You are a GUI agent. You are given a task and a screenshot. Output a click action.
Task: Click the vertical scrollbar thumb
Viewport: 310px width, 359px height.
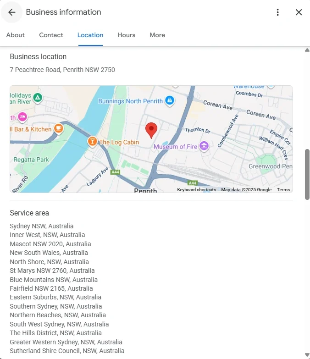[x=307, y=175]
